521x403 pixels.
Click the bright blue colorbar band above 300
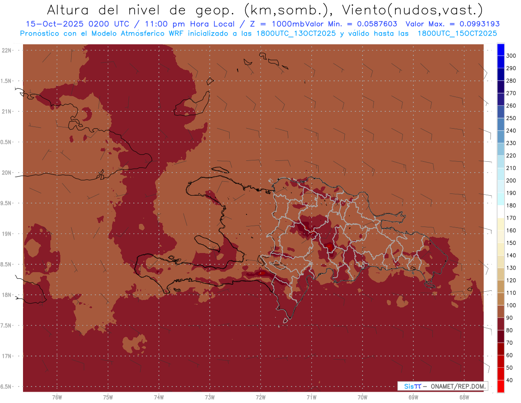point(501,50)
